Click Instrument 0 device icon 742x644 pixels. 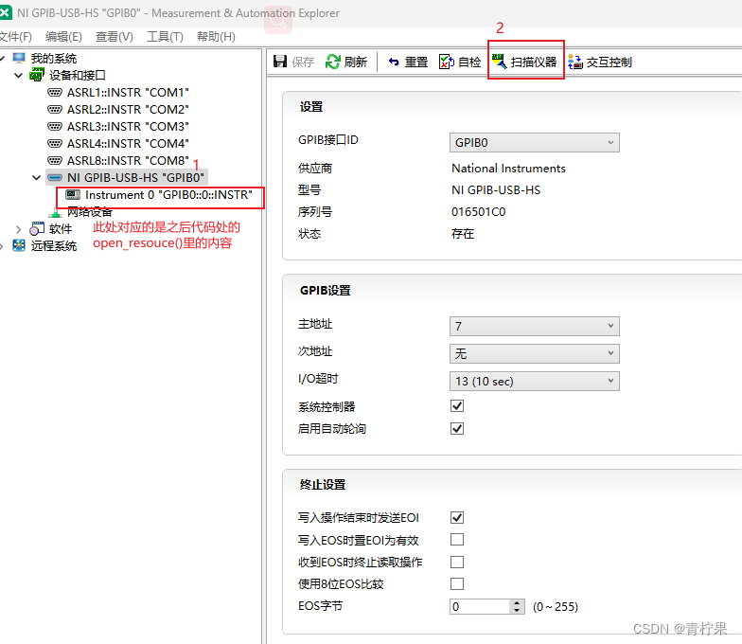(x=73, y=195)
